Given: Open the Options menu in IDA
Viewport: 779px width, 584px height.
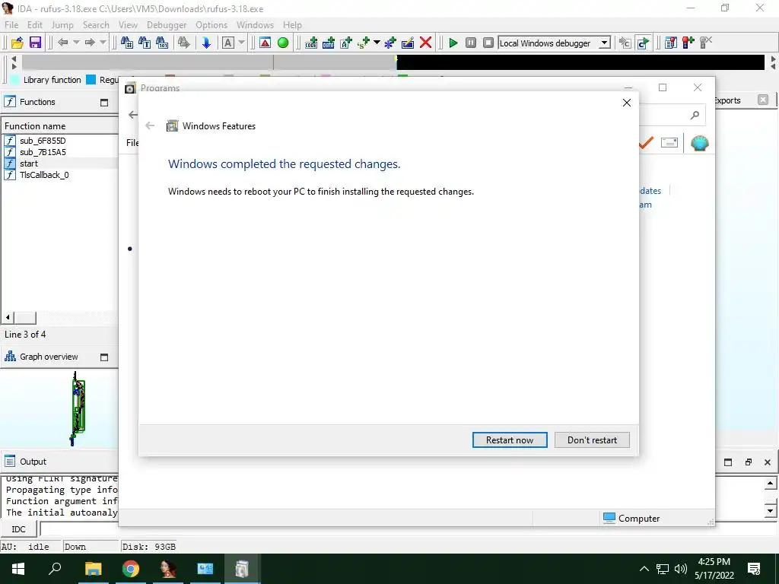Looking at the screenshot, I should 211,25.
